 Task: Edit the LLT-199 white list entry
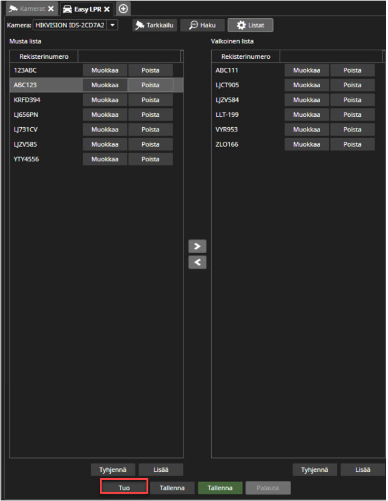pos(306,114)
